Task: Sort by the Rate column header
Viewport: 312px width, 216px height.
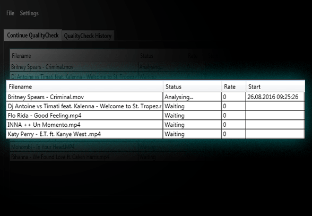Action: click(233, 87)
